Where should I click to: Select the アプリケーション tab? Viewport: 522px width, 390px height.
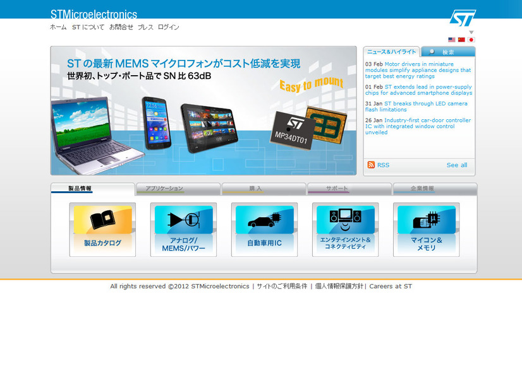coord(178,189)
